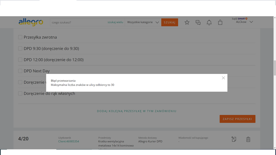Open favorites star icon
This screenshot has height=155, width=276.
187,22
